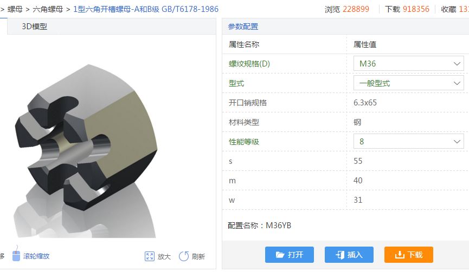Go to 六角螺母 breadcrumb category
Screen dimensions: 469x272
tap(48, 9)
